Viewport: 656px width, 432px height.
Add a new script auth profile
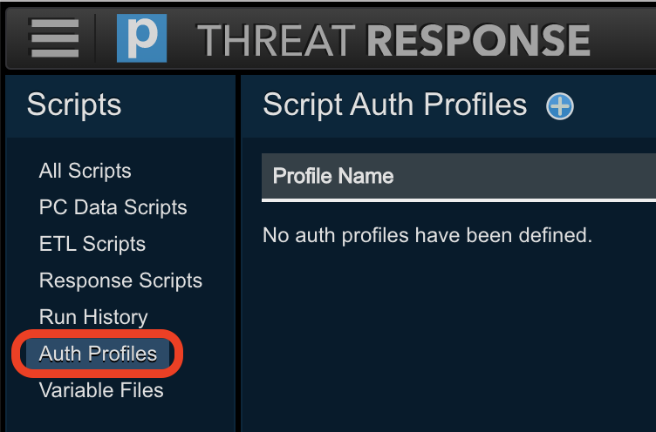(x=559, y=106)
